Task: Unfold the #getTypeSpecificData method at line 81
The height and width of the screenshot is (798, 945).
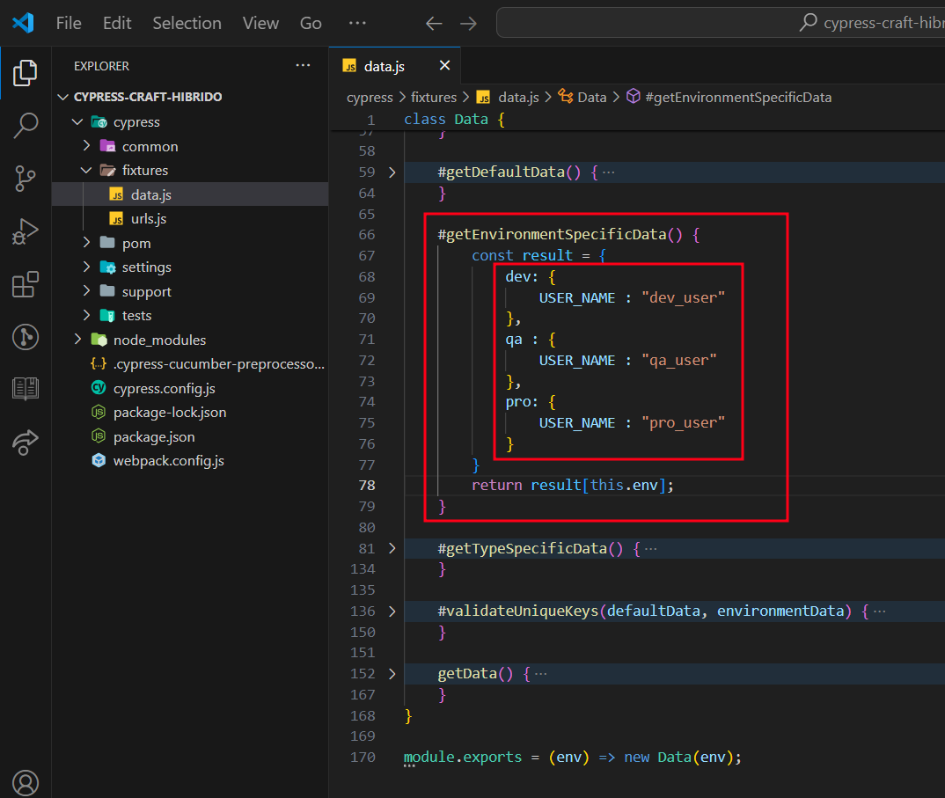Action: tap(392, 548)
